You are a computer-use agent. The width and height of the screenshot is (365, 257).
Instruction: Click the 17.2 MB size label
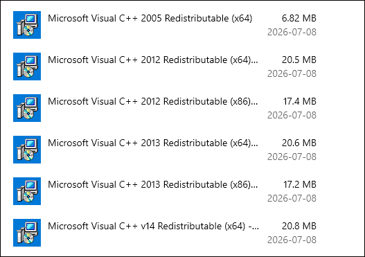pos(300,184)
